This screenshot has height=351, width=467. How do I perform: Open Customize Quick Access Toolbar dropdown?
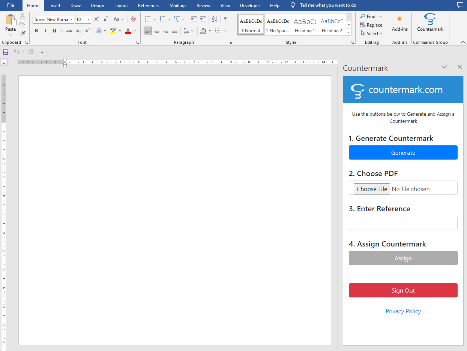[x=42, y=52]
